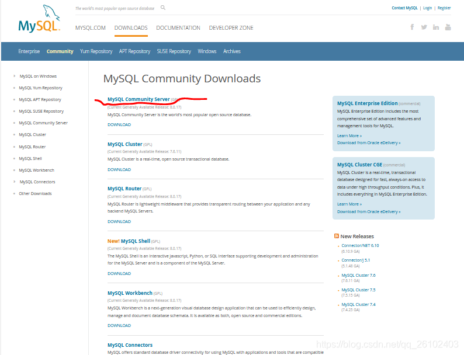Open MySQL Cluster 7.4 release
This screenshot has height=355, width=464.
point(358,304)
